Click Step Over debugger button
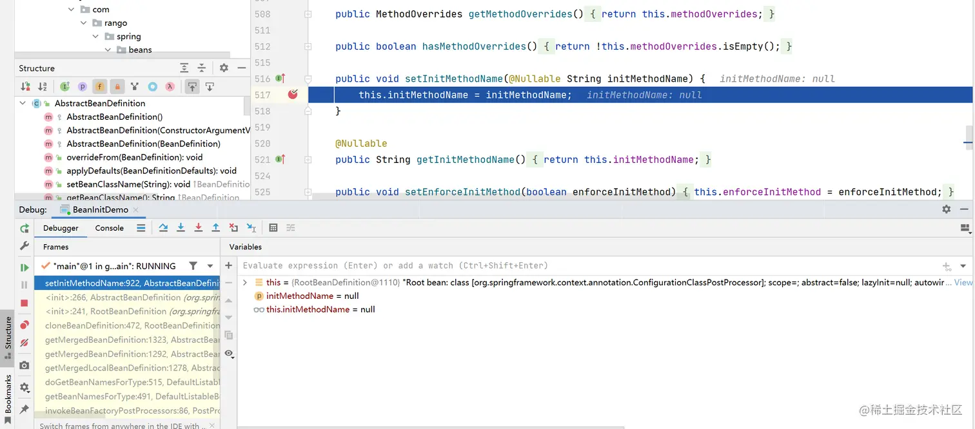Image resolution: width=975 pixels, height=429 pixels. 163,228
